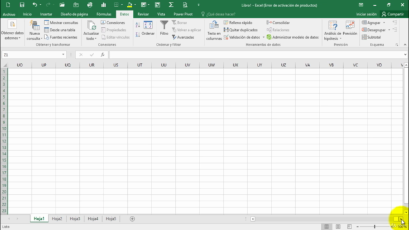The image size is (409, 230).
Task: Open the Análisis de hipótesis menu
Action: coord(332,31)
